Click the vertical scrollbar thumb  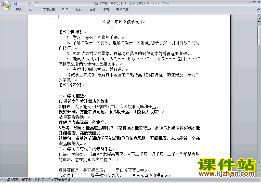259,35
